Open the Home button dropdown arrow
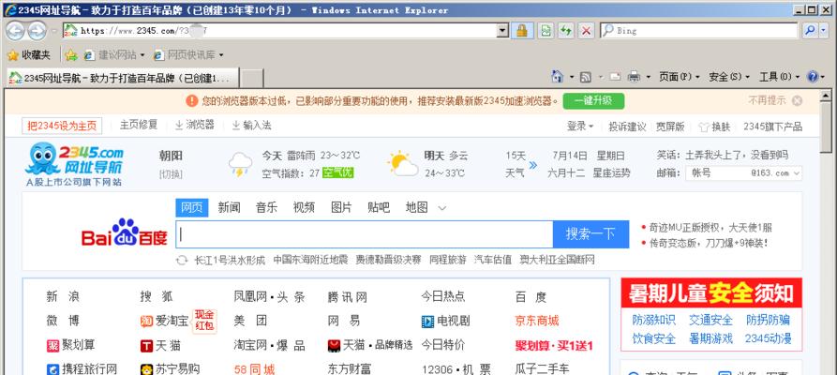Image resolution: width=837 pixels, height=375 pixels. [571, 77]
